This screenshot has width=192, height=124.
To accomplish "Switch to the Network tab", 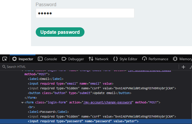I will pyautogui.click(x=98, y=59).
